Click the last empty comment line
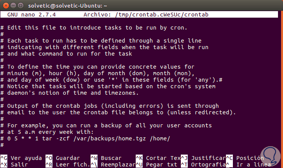 tap(2, 145)
